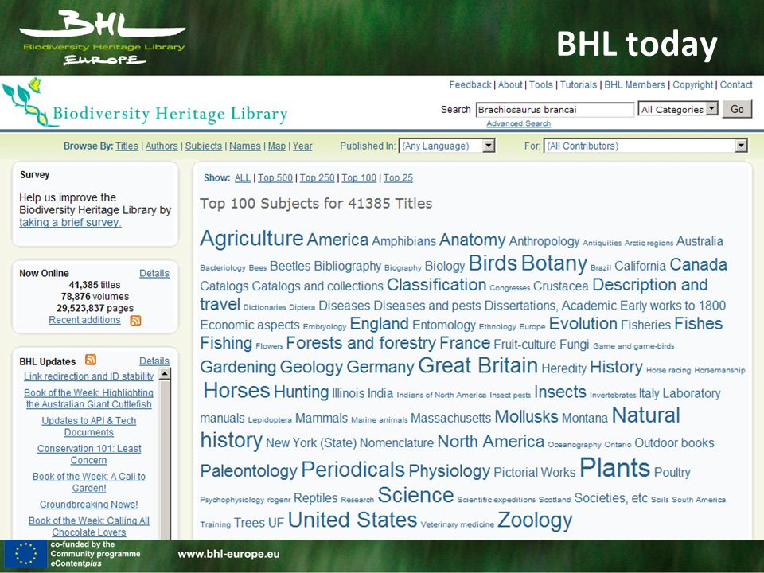Open Recent additions link
764x573 pixels.
(x=84, y=320)
